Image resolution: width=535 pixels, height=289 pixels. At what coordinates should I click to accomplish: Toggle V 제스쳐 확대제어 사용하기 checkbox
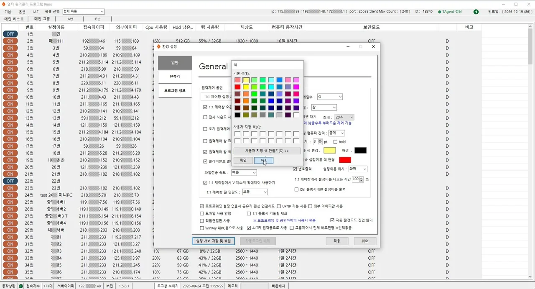(205, 183)
